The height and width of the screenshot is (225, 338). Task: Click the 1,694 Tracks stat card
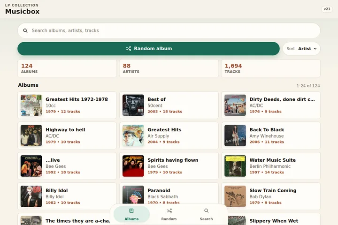[x=271, y=68]
